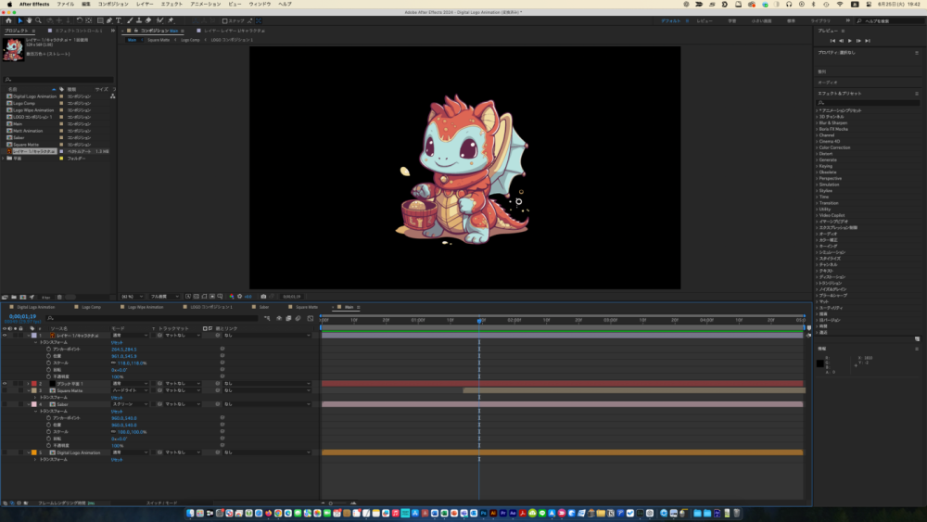This screenshot has width=927, height=522.
Task: Open the エフェクト menu in menu bar
Action: (171, 4)
